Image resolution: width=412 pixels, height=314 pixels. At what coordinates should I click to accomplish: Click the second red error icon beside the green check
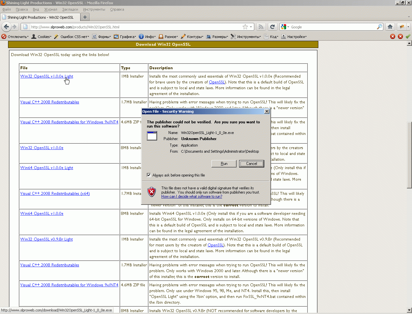pos(400,36)
